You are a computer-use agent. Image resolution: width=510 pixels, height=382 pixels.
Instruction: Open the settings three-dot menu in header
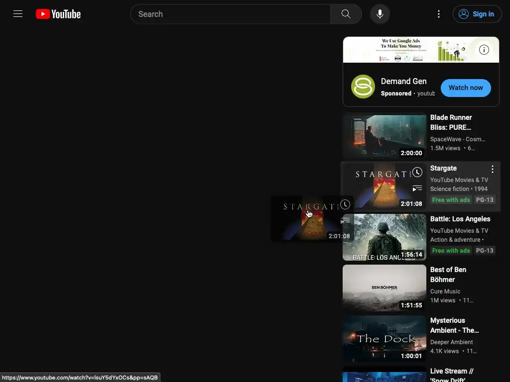tap(438, 14)
